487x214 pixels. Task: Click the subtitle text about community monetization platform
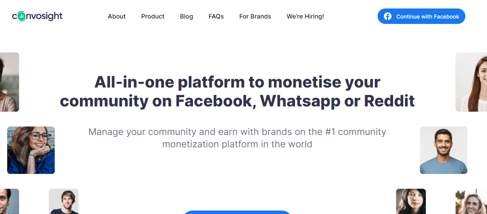237,138
